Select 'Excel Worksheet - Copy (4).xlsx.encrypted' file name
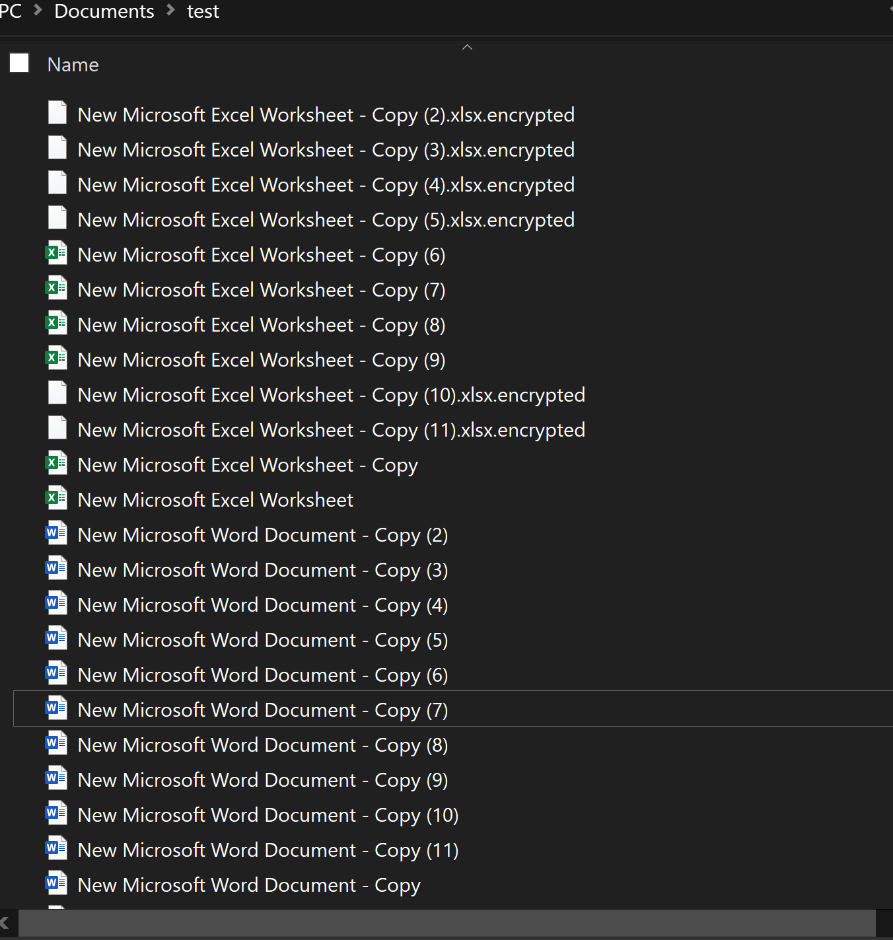 click(x=326, y=185)
